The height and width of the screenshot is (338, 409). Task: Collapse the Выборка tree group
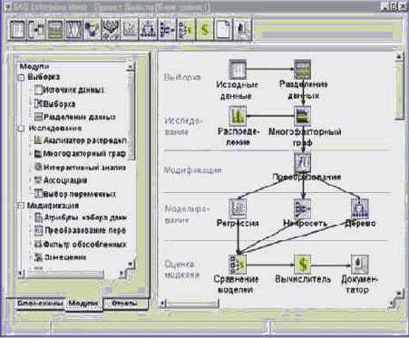point(21,78)
